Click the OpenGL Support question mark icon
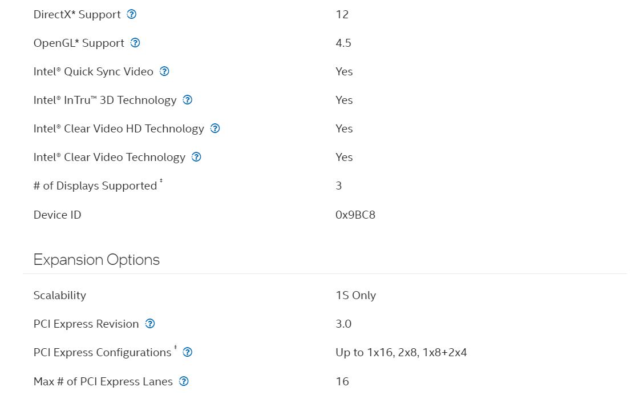The image size is (639, 411). [x=135, y=43]
